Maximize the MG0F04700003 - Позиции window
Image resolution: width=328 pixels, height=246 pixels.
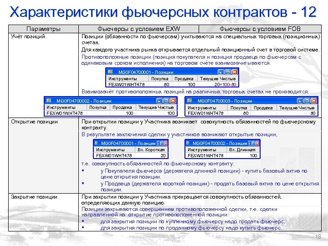(307, 101)
